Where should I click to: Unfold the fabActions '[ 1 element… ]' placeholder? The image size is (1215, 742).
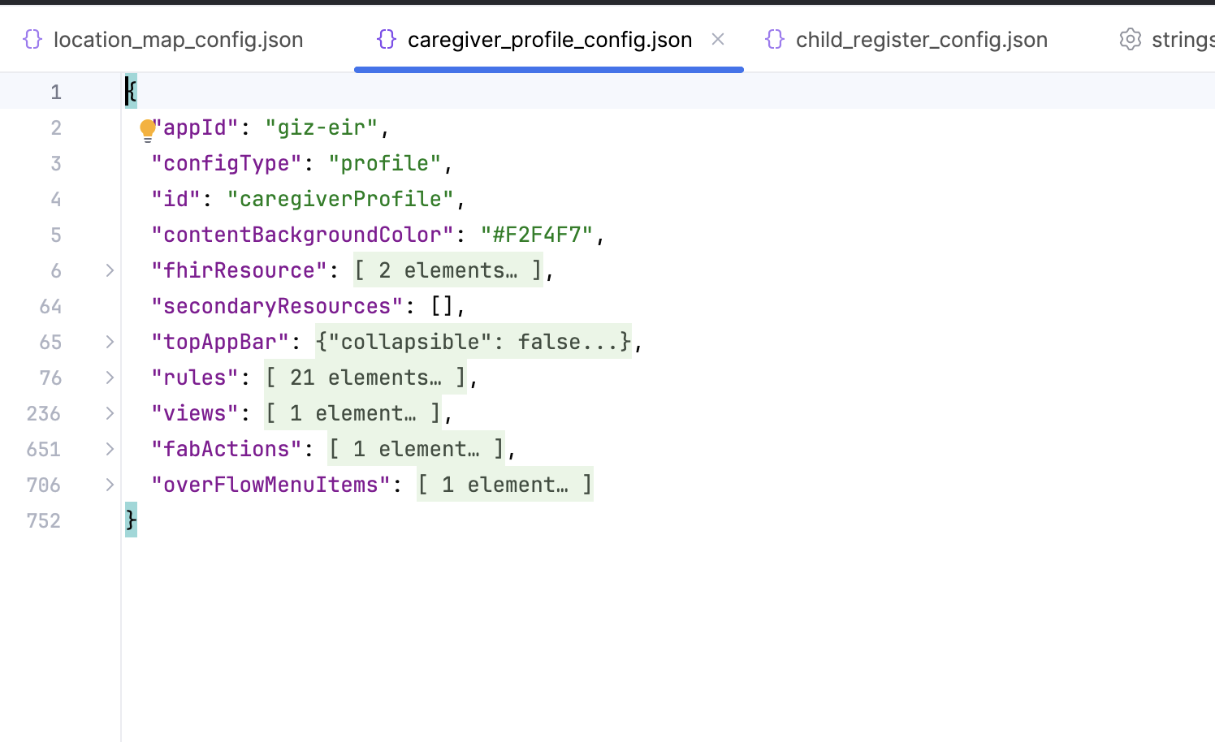[x=416, y=449]
